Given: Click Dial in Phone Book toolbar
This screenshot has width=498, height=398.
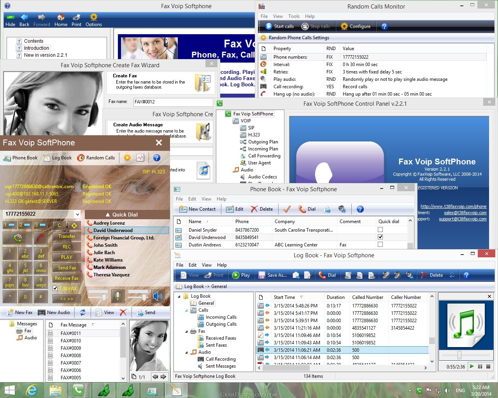Looking at the screenshot, I should [307, 209].
